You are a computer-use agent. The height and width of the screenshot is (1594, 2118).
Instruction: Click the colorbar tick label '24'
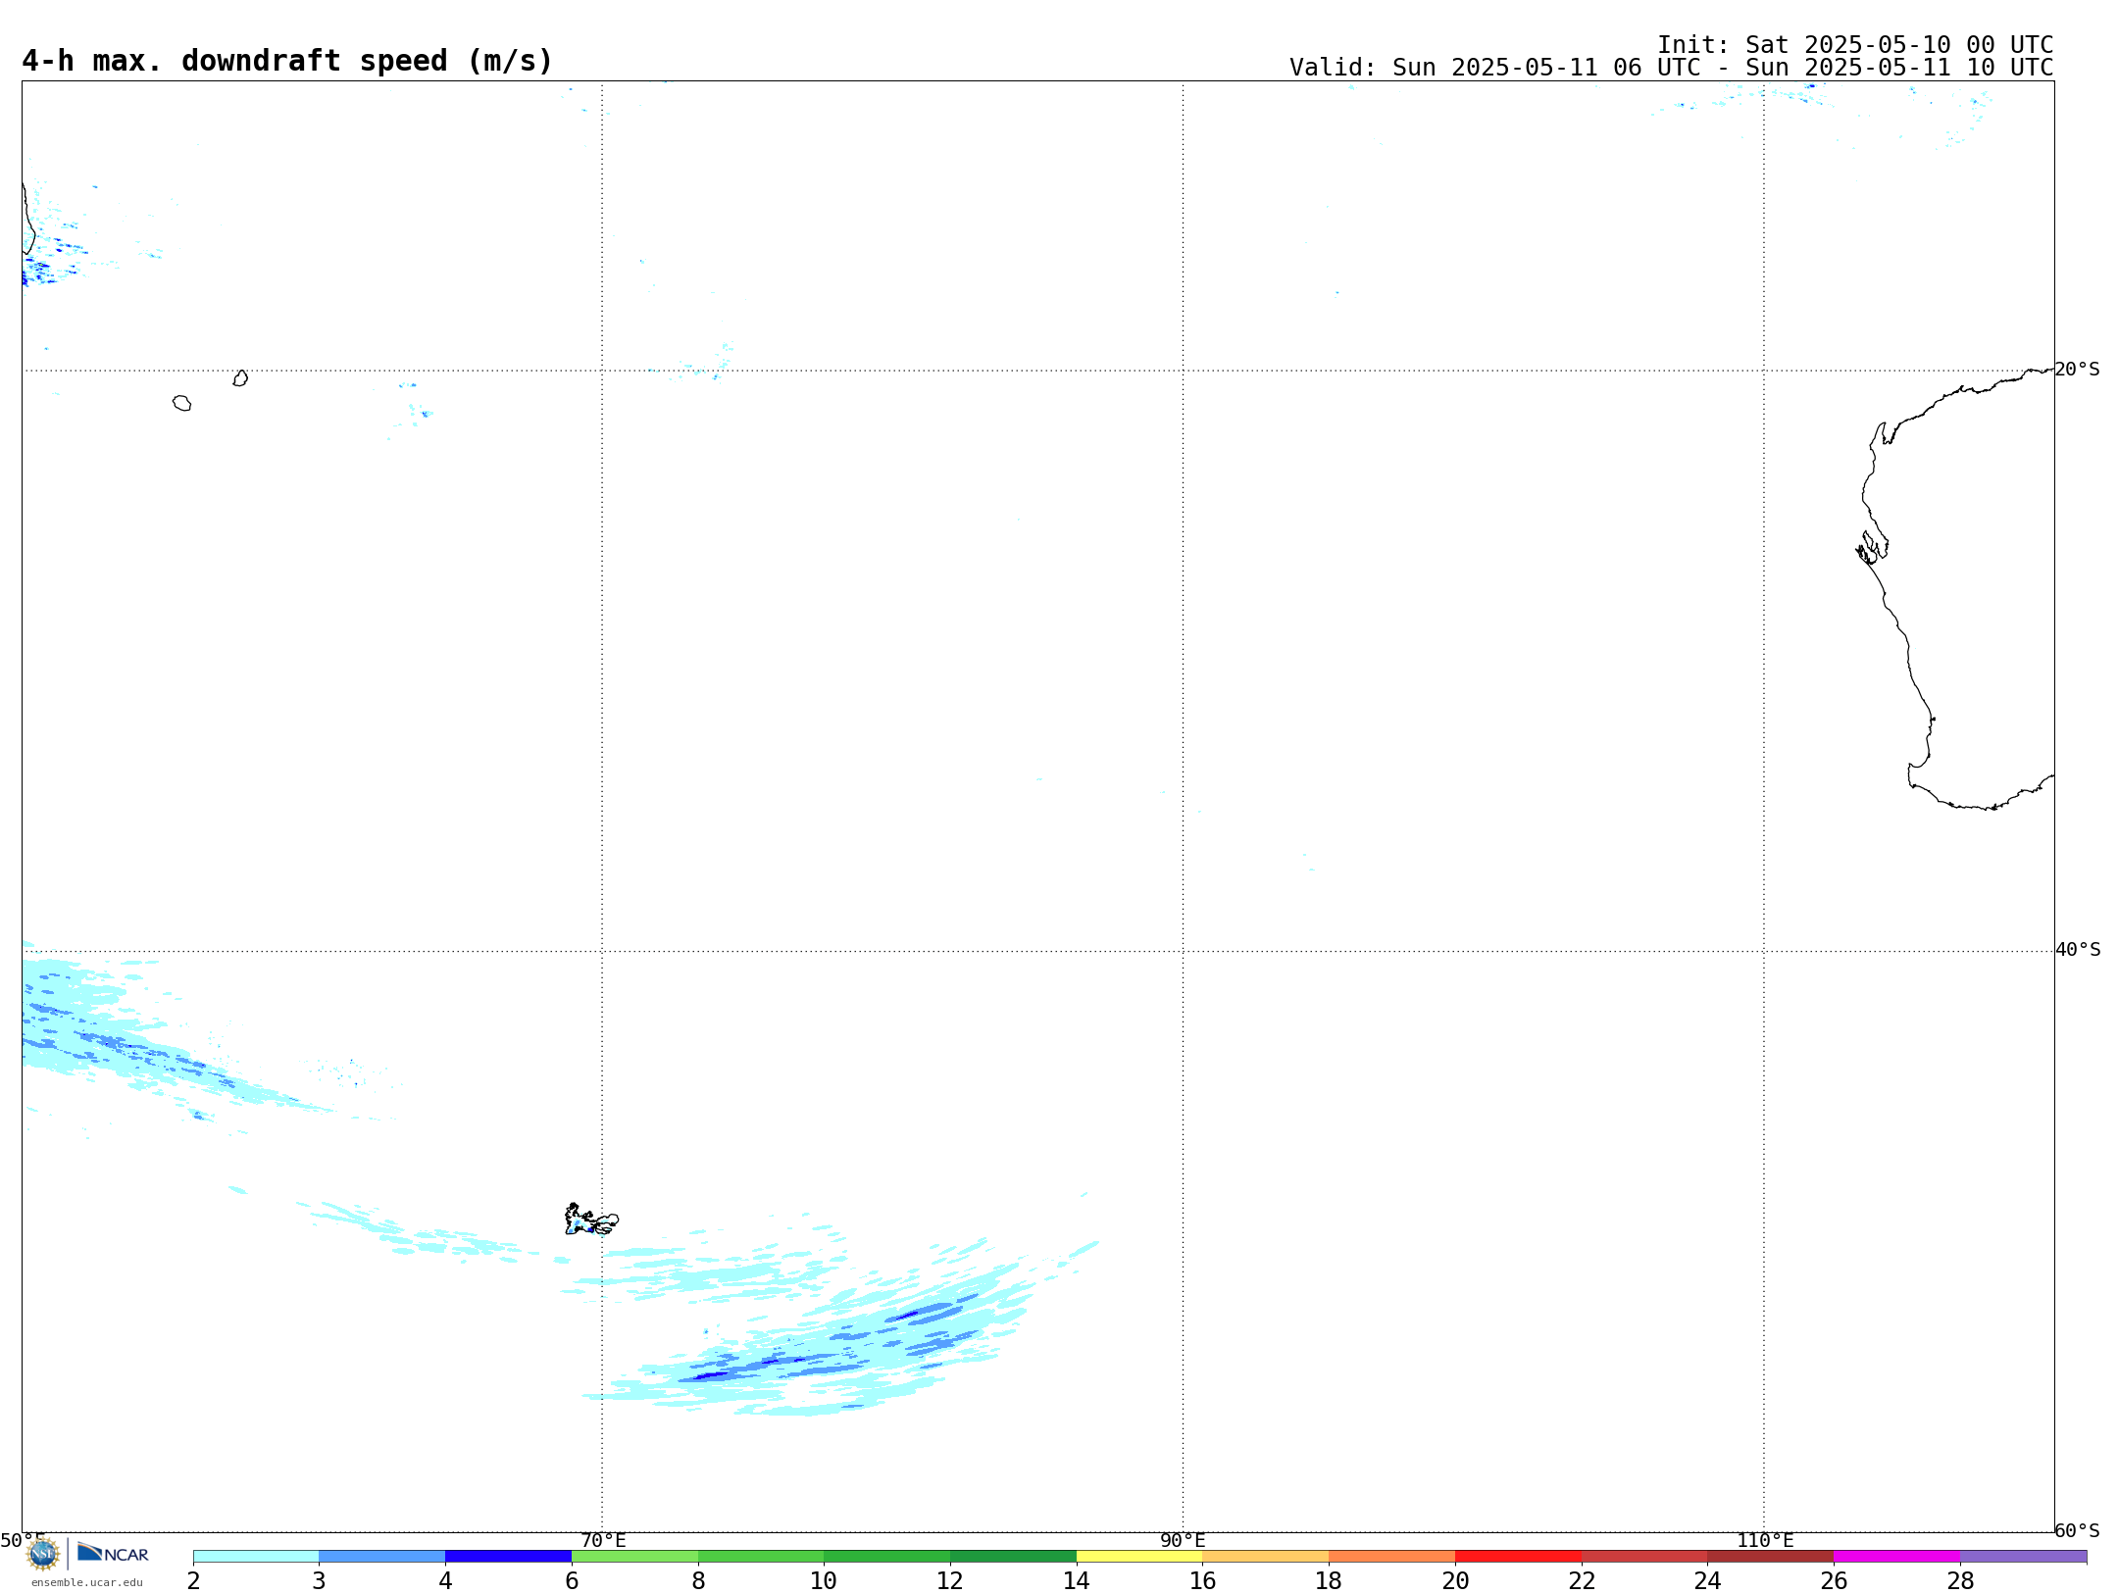[x=1707, y=1580]
